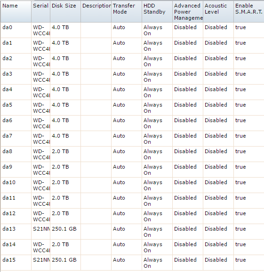Select the da0 disk row
This screenshot has height=272, width=264.
click(x=132, y=30)
